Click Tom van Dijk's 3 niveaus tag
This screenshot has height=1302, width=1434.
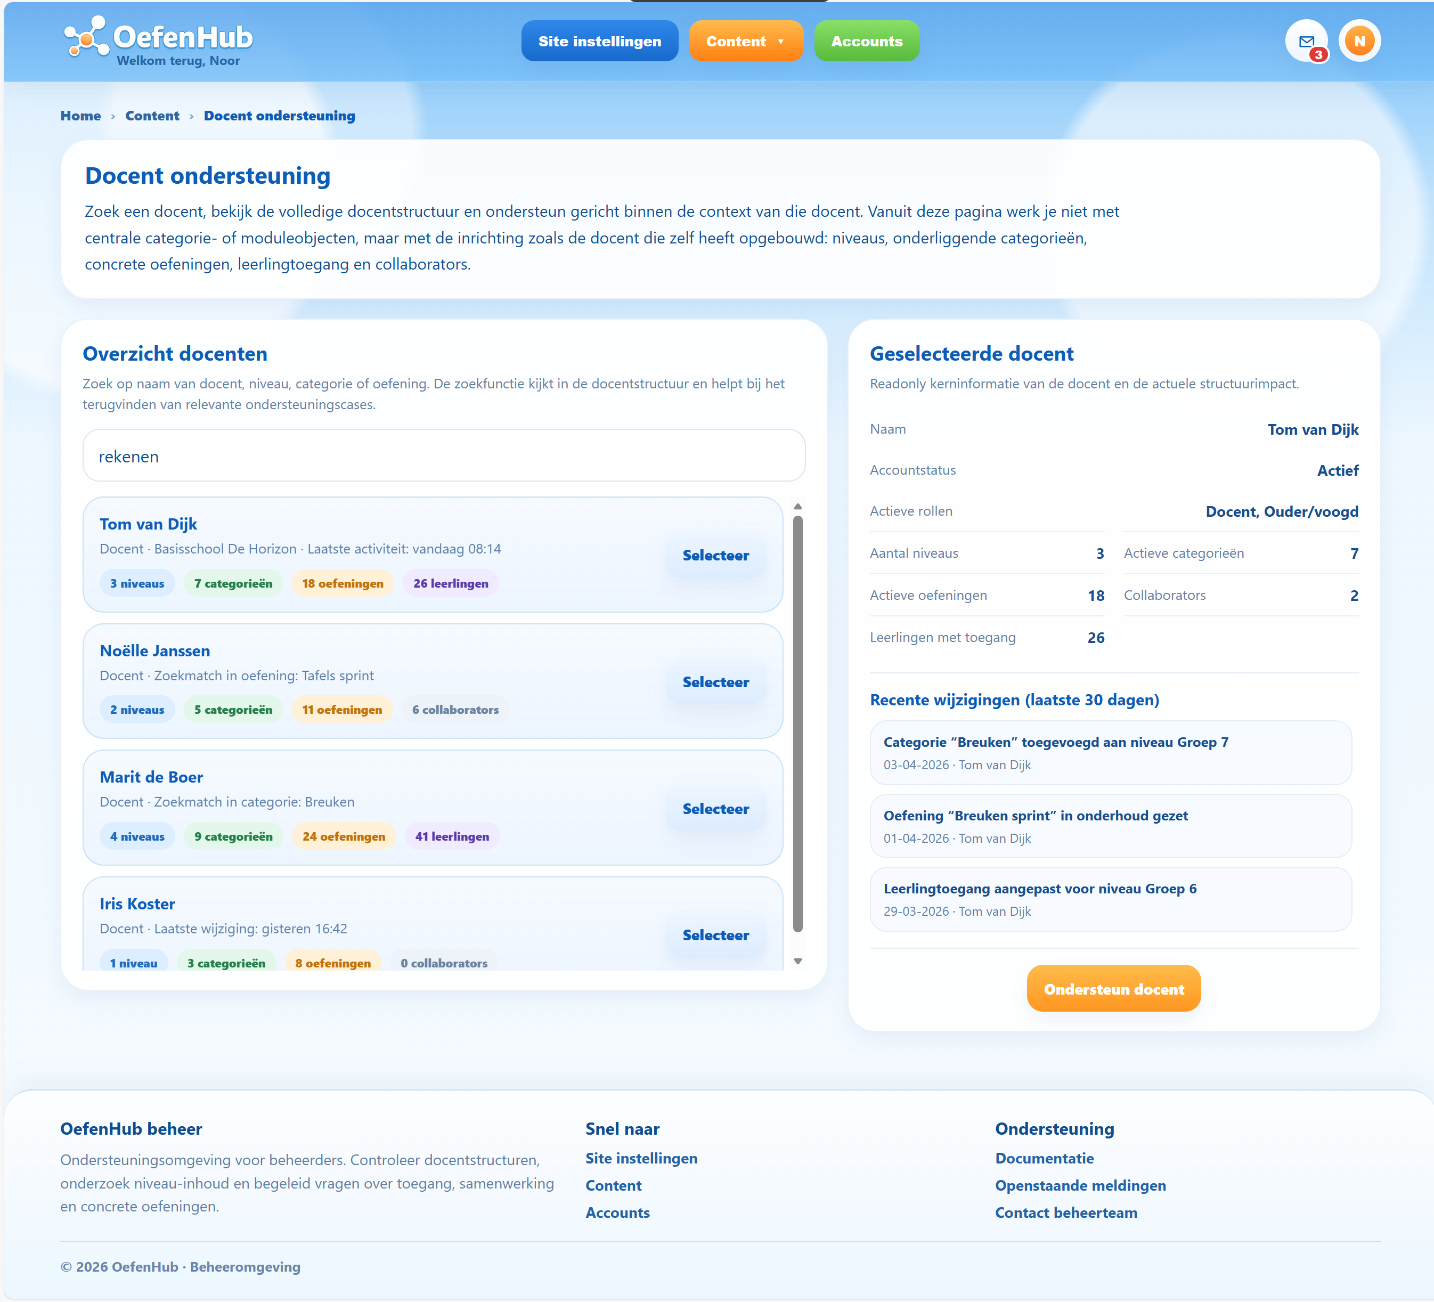pos(137,583)
